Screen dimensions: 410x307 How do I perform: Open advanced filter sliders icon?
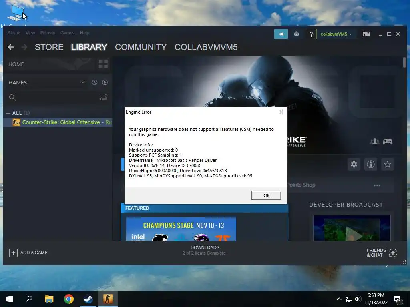pyautogui.click(x=103, y=98)
